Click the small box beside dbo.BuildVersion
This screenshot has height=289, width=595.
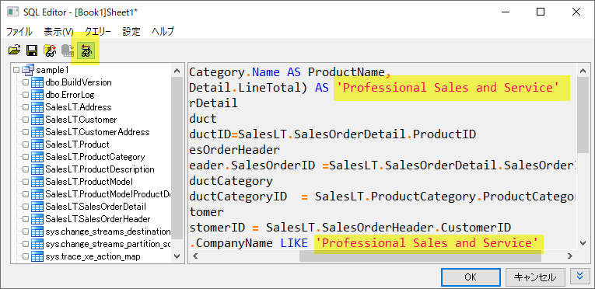pyautogui.click(x=26, y=82)
